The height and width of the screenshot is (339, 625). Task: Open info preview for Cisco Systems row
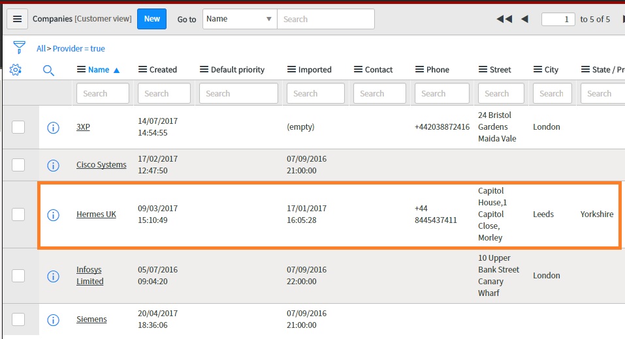(x=53, y=165)
